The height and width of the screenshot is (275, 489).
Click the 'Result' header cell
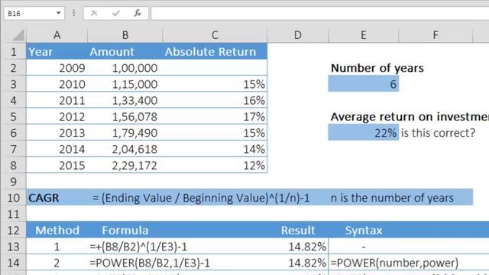point(298,231)
